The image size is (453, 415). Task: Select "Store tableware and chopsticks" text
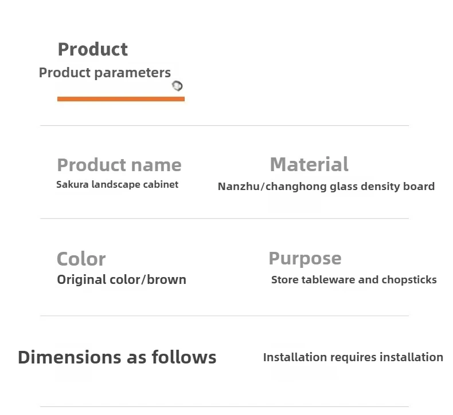354,280
